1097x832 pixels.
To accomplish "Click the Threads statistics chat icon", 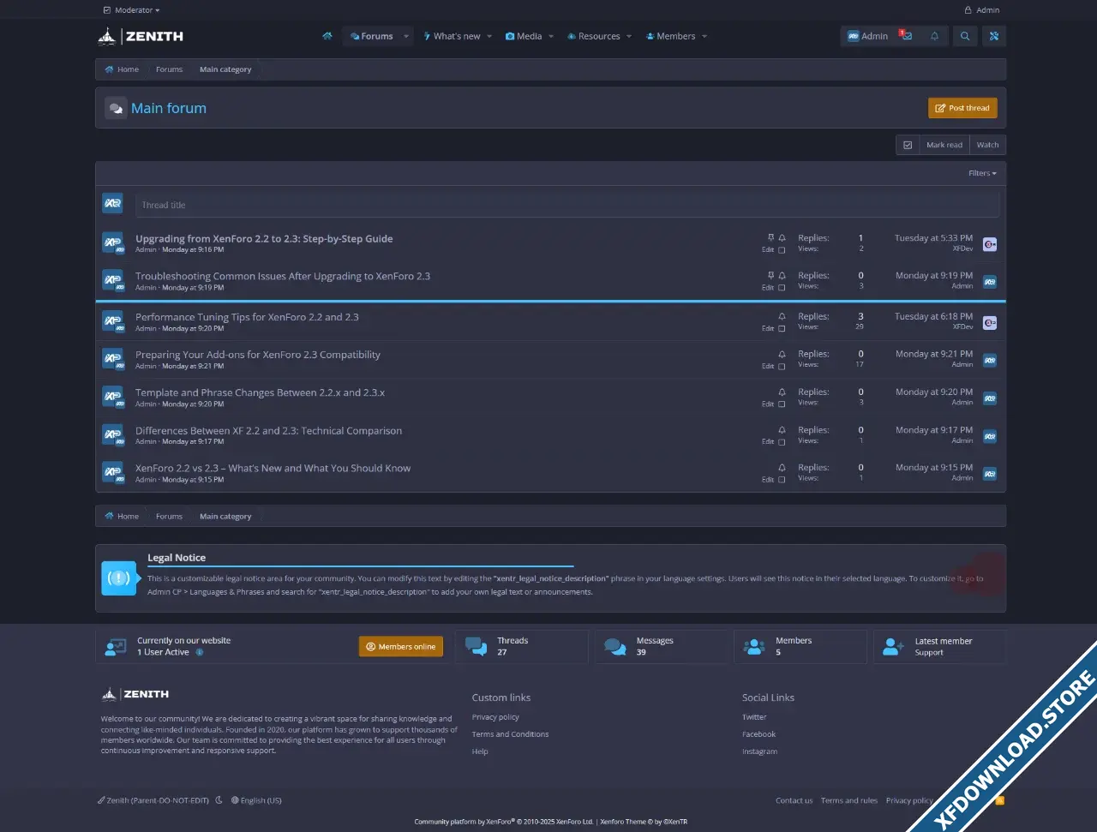I will 476,647.
